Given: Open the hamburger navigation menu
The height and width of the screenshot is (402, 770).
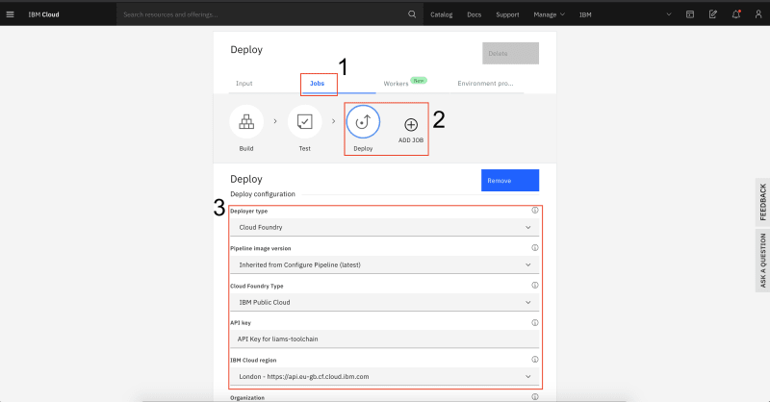Looking at the screenshot, I should click(10, 14).
